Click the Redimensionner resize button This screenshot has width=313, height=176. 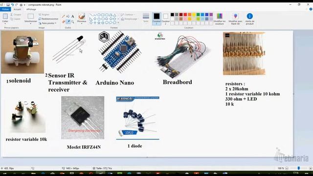(x=48, y=19)
